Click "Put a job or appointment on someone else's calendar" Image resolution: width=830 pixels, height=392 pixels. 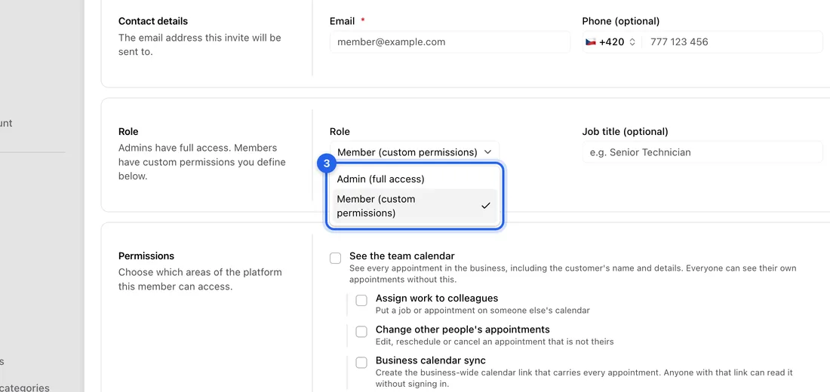click(483, 311)
